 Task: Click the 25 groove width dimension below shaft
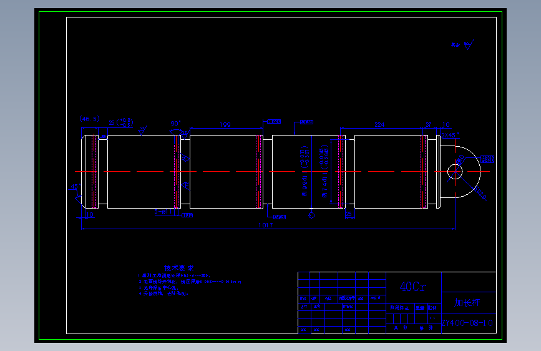(x=349, y=214)
